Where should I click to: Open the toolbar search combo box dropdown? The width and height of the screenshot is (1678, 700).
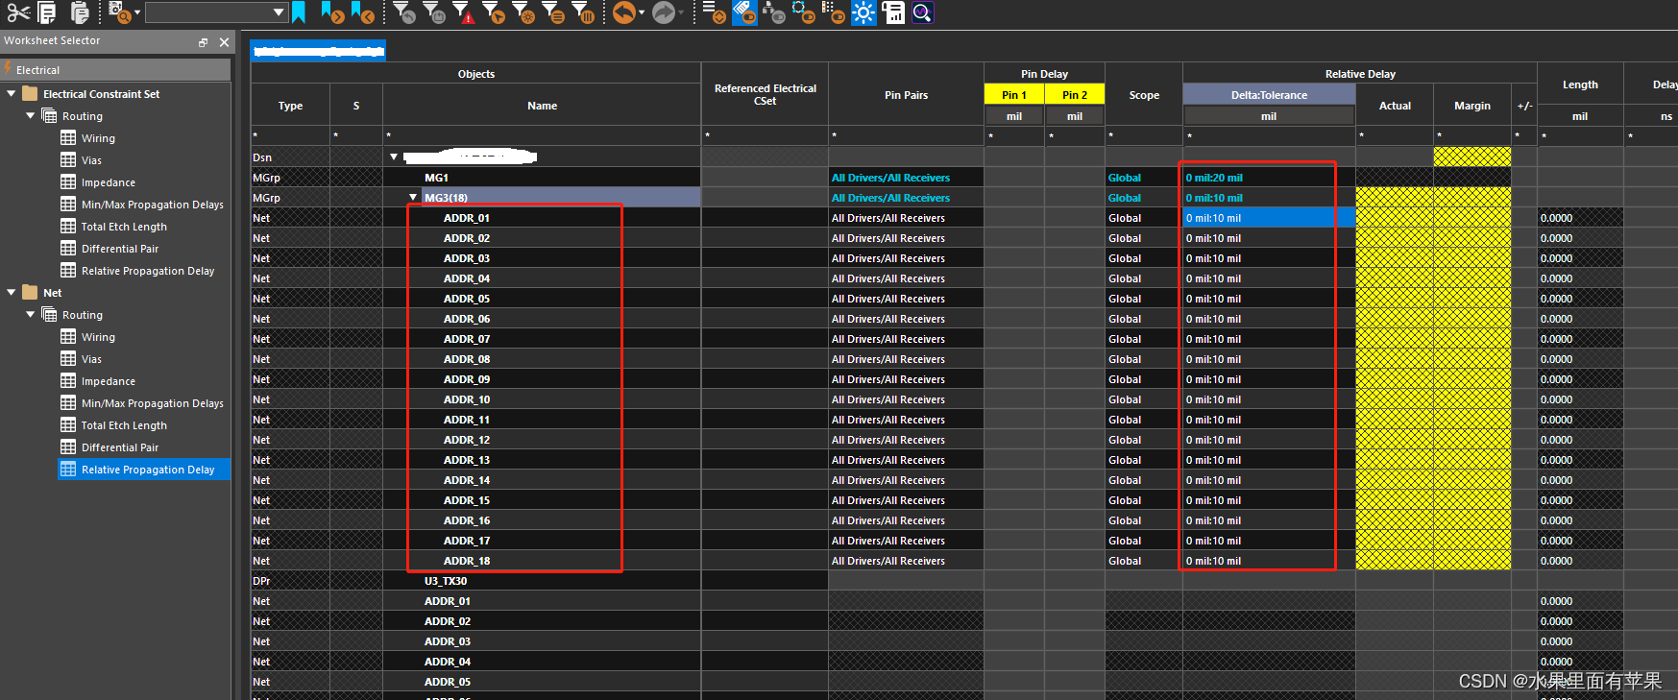pyautogui.click(x=279, y=12)
